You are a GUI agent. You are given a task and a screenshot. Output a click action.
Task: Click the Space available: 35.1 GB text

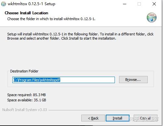(x=27, y=100)
